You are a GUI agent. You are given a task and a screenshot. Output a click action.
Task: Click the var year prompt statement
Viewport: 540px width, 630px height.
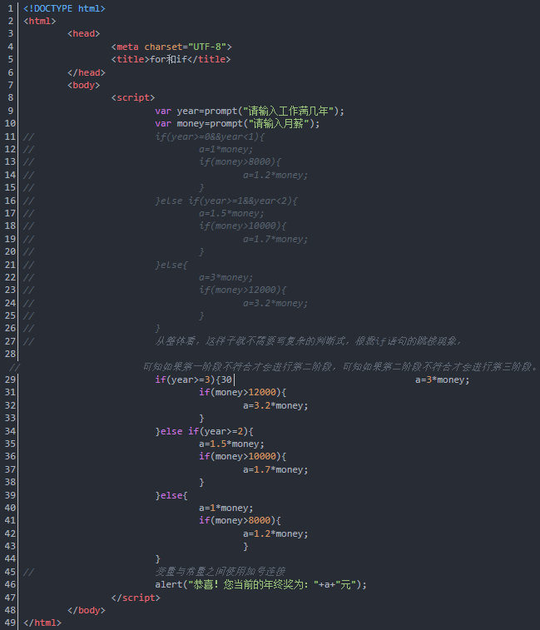249,111
